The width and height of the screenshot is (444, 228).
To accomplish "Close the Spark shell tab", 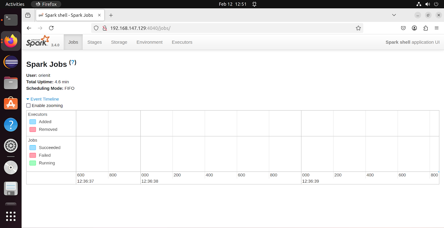I will click(x=99, y=15).
